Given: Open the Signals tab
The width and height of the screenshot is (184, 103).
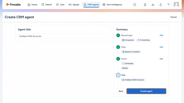Looking at the screenshot, I should click(x=74, y=5).
